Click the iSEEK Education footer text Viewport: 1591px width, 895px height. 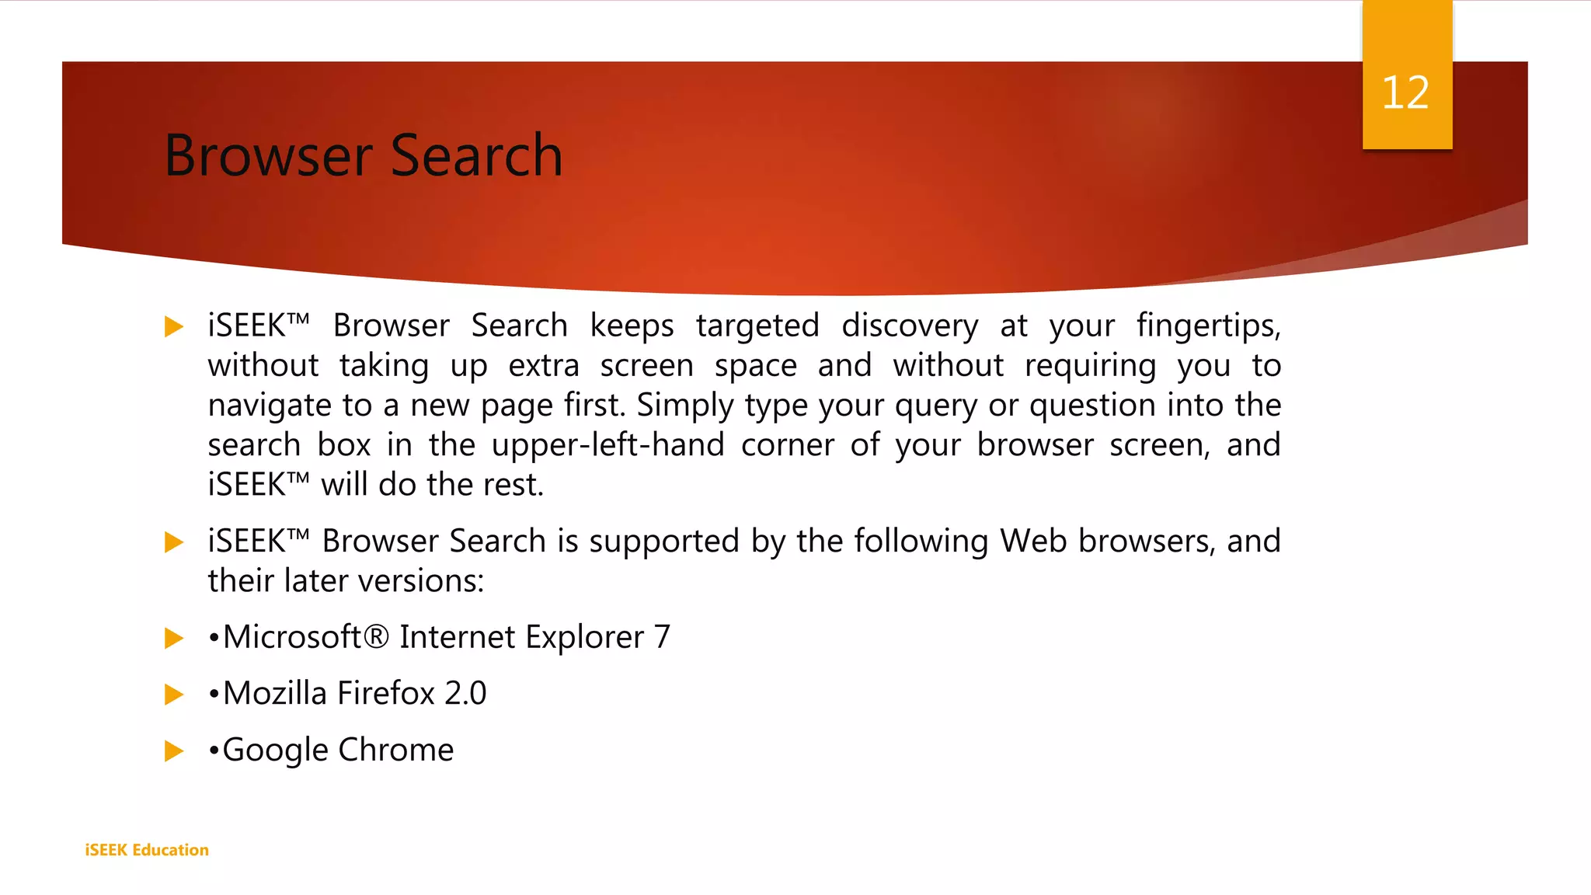coord(147,850)
